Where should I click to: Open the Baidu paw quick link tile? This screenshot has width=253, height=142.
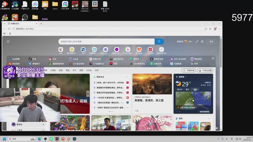click(x=105, y=50)
